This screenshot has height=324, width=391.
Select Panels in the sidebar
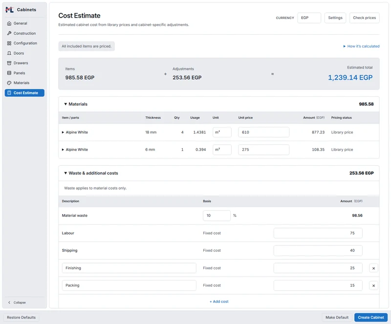coord(24,73)
